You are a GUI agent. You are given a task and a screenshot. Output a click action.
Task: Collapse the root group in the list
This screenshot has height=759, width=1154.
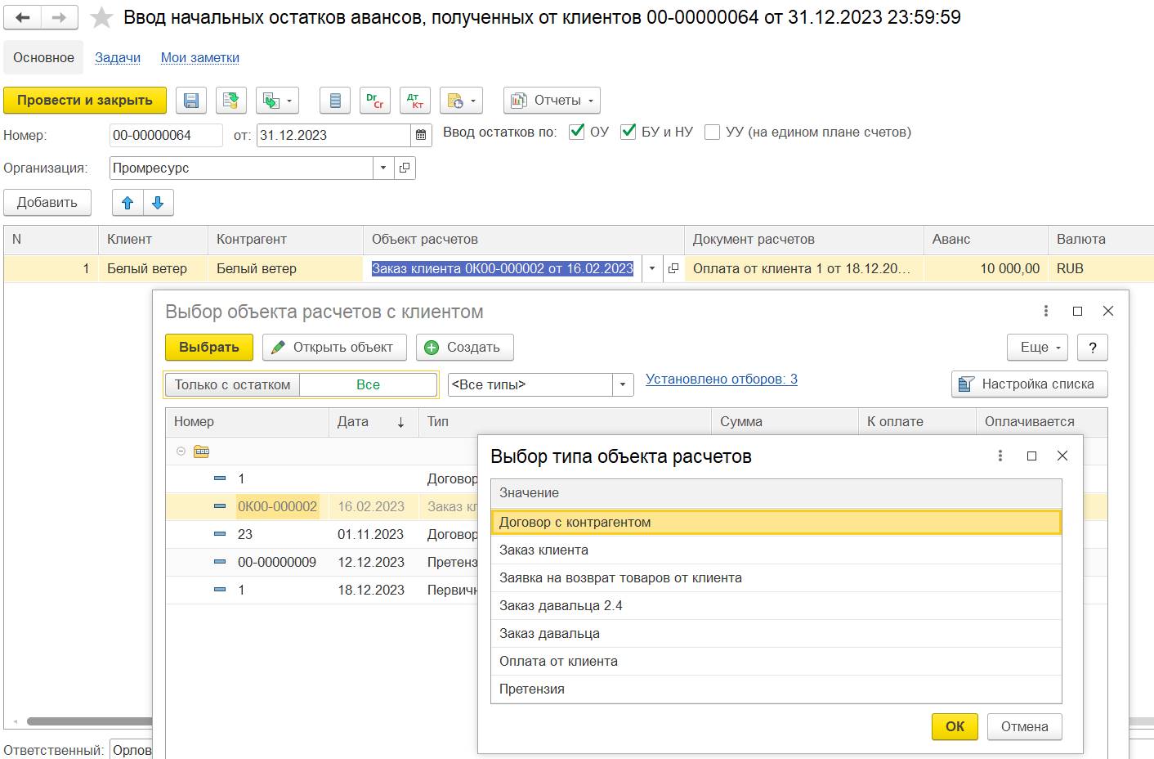coord(181,451)
